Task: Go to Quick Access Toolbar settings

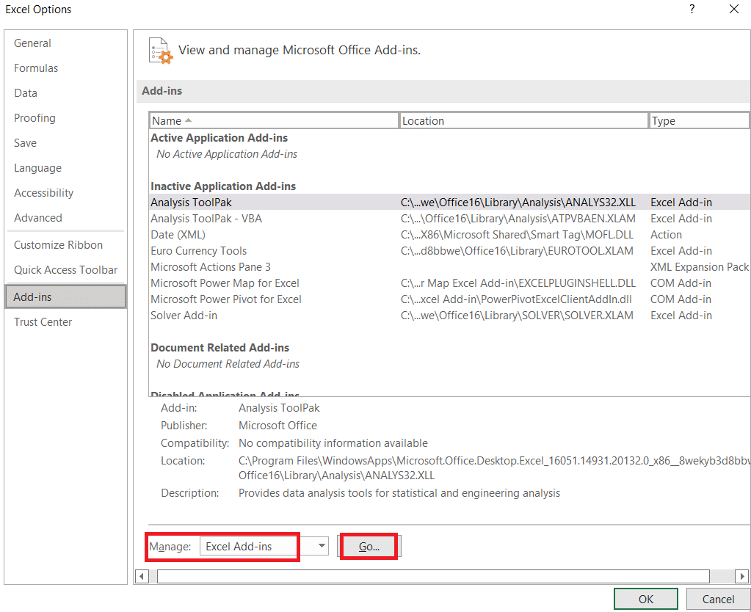Action: pos(65,270)
